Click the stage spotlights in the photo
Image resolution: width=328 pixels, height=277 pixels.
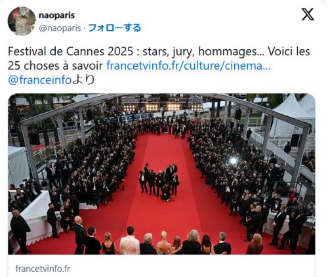click(163, 108)
